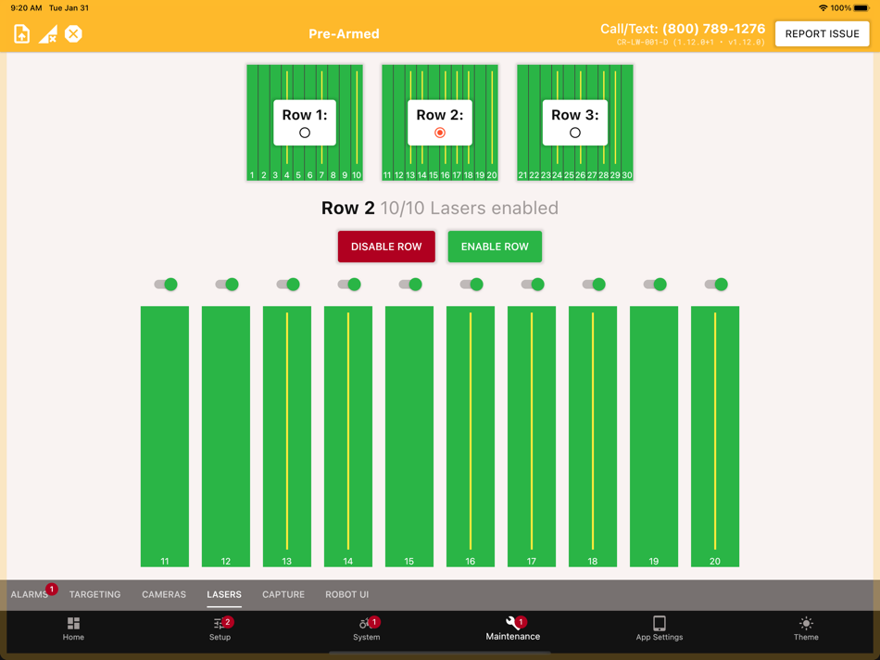880x660 pixels.
Task: Open the Setup tab icon
Action: (219, 623)
